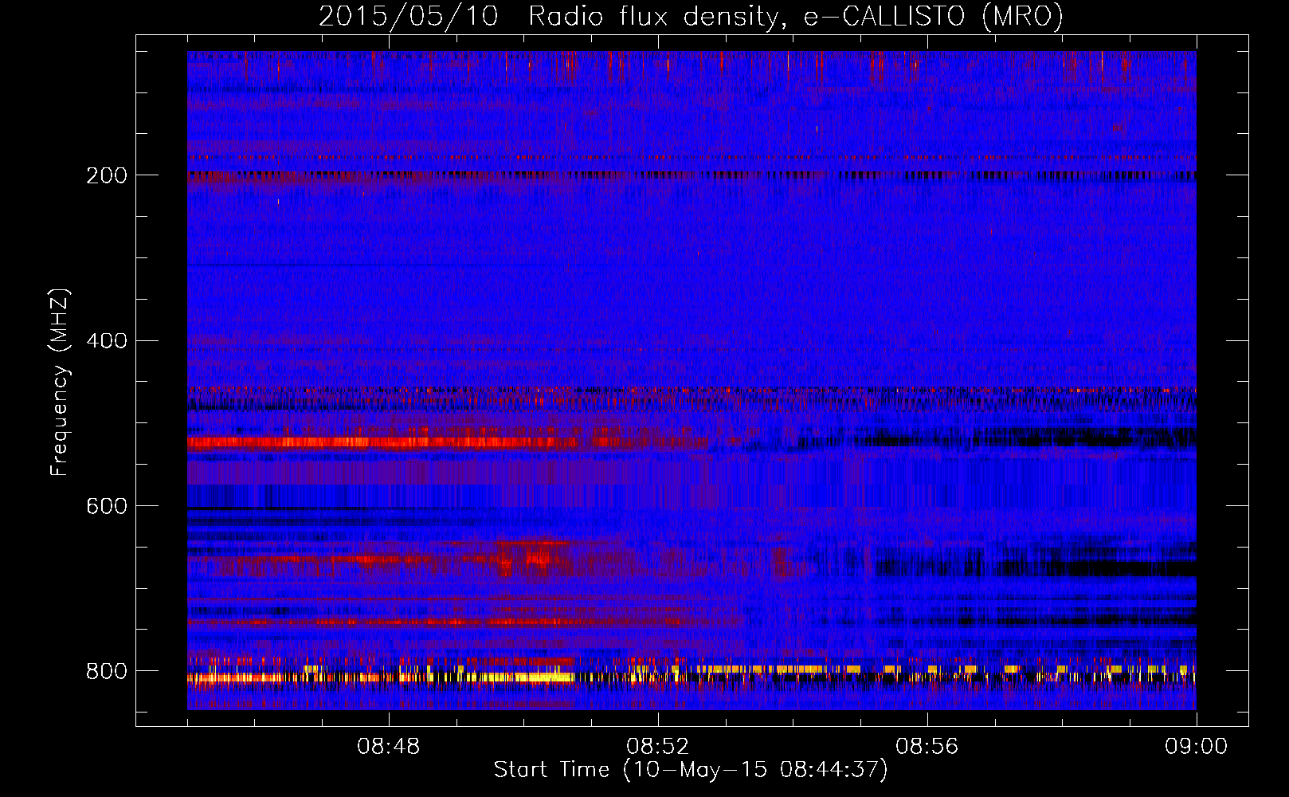
Task: Click the 08:56 time axis label
Action: [x=927, y=747]
